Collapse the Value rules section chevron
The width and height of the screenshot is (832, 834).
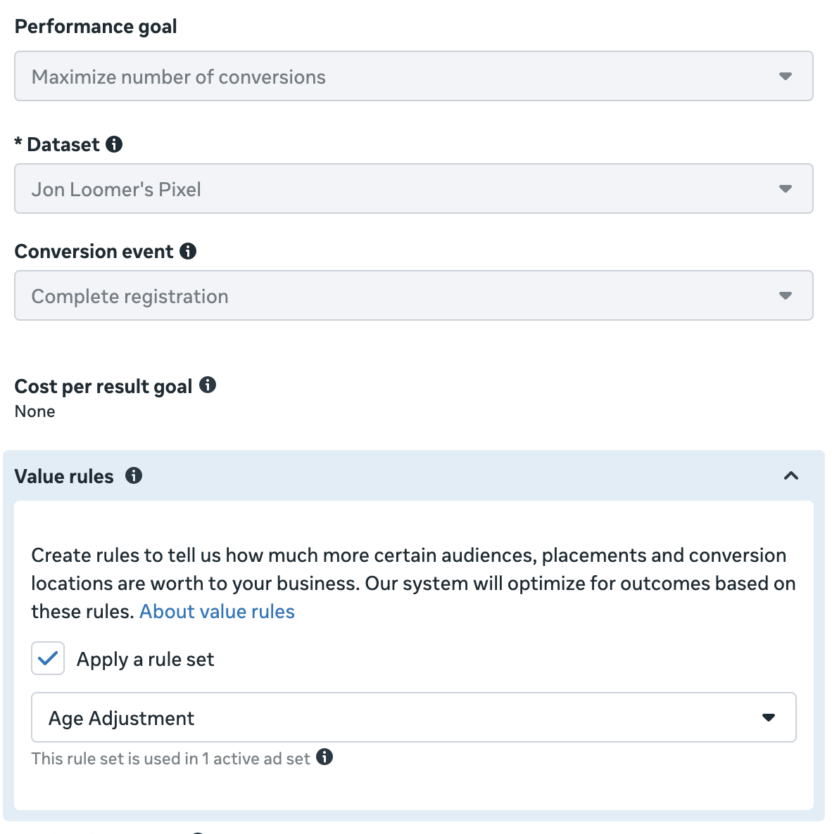pos(791,476)
